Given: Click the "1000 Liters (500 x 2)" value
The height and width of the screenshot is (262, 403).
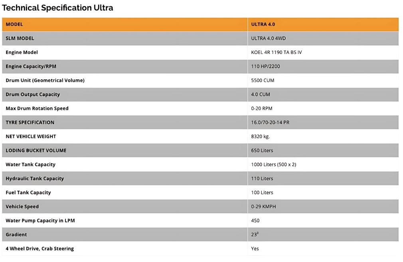Looking at the screenshot, I should pos(273,164).
